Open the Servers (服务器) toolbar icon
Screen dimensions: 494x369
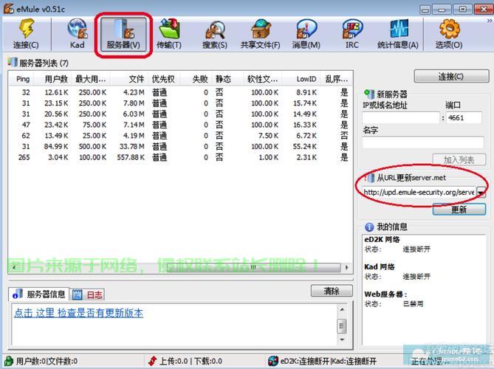[x=123, y=34]
